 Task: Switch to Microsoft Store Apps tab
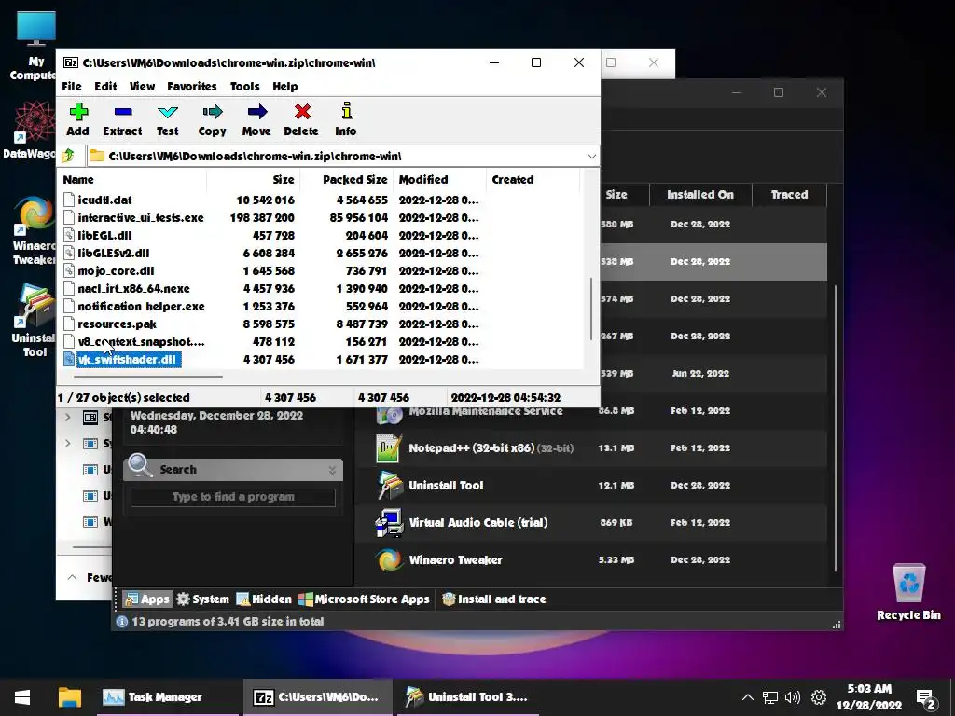[365, 599]
